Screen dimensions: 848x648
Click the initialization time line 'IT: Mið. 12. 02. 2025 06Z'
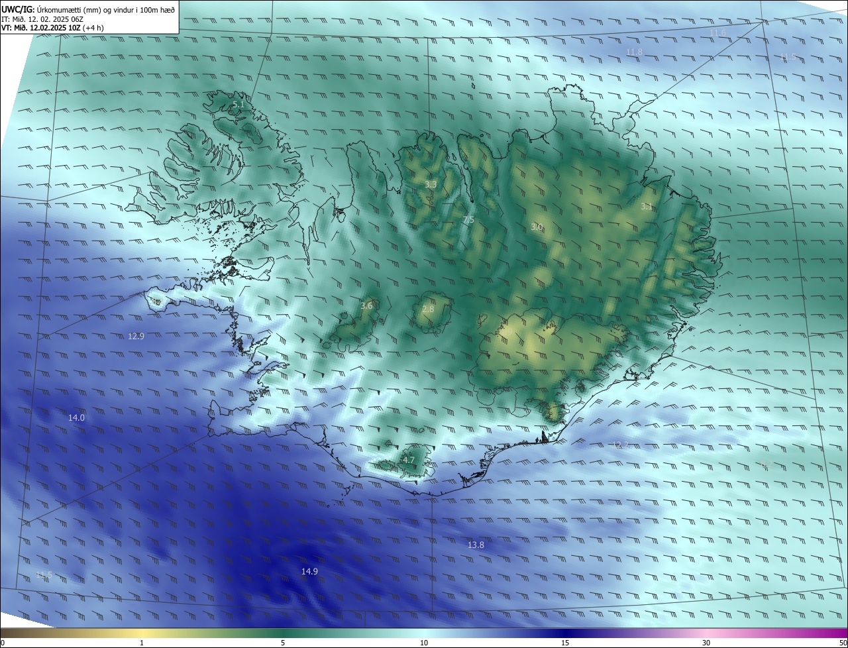(42, 19)
